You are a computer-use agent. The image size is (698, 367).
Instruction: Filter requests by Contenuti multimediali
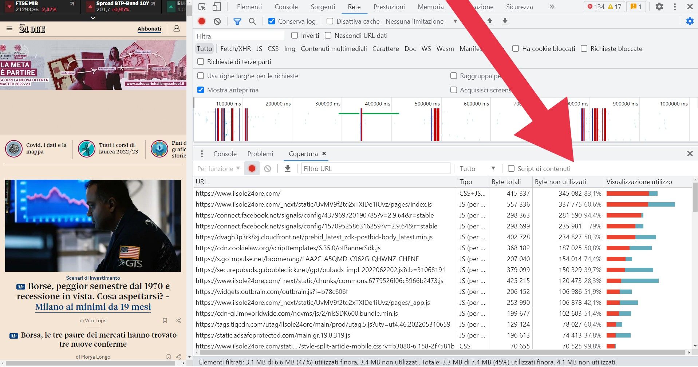pyautogui.click(x=334, y=48)
